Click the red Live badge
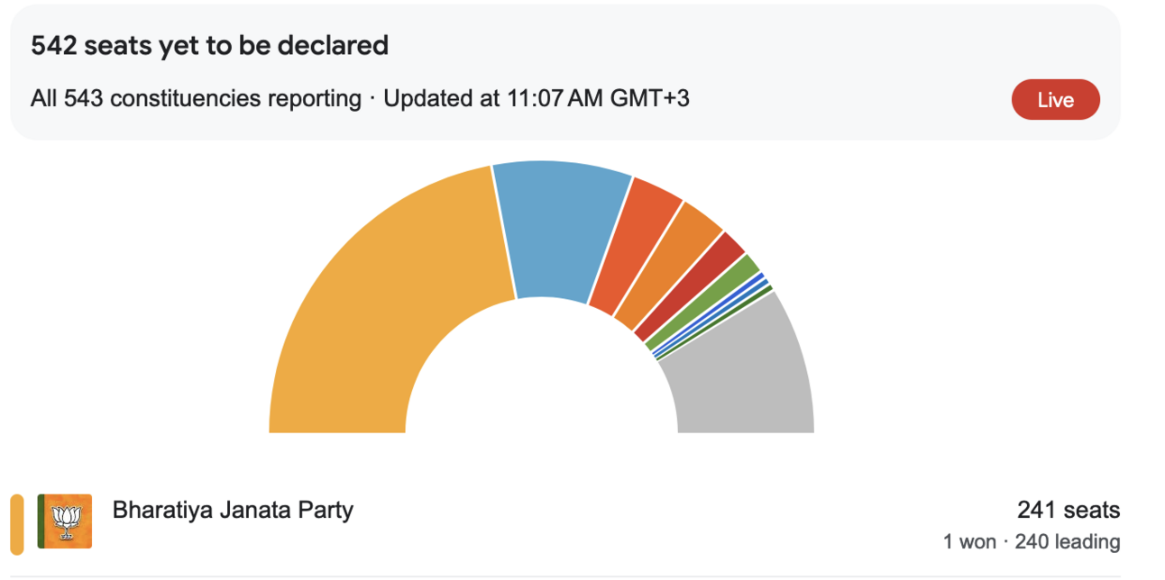 pyautogui.click(x=1055, y=99)
